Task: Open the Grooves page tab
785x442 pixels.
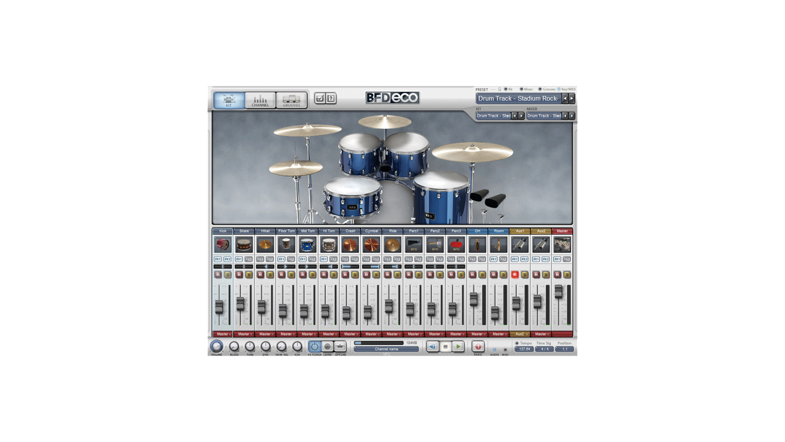Action: [291, 100]
